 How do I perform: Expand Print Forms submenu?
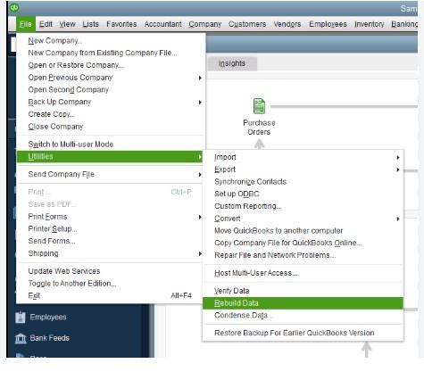111,217
